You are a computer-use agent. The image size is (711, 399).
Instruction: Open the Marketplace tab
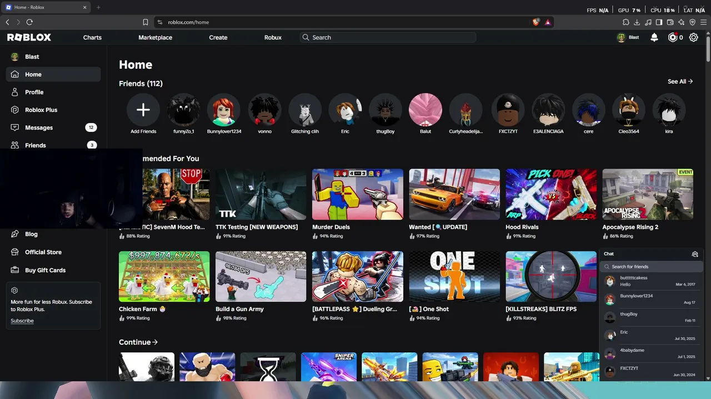point(156,37)
